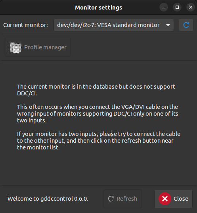Close the window using title bar X
The image size is (197, 213).
click(191, 7)
